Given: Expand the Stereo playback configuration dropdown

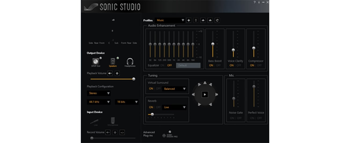Looking at the screenshot, I should (99, 93).
